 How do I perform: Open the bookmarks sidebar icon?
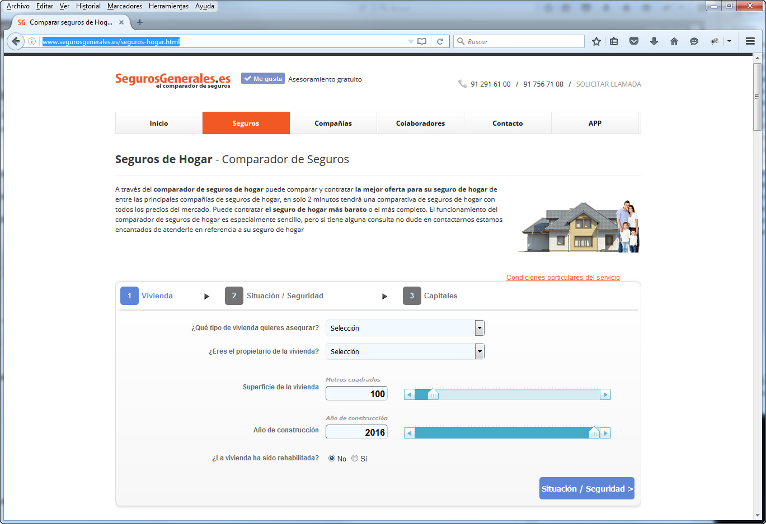tap(614, 41)
